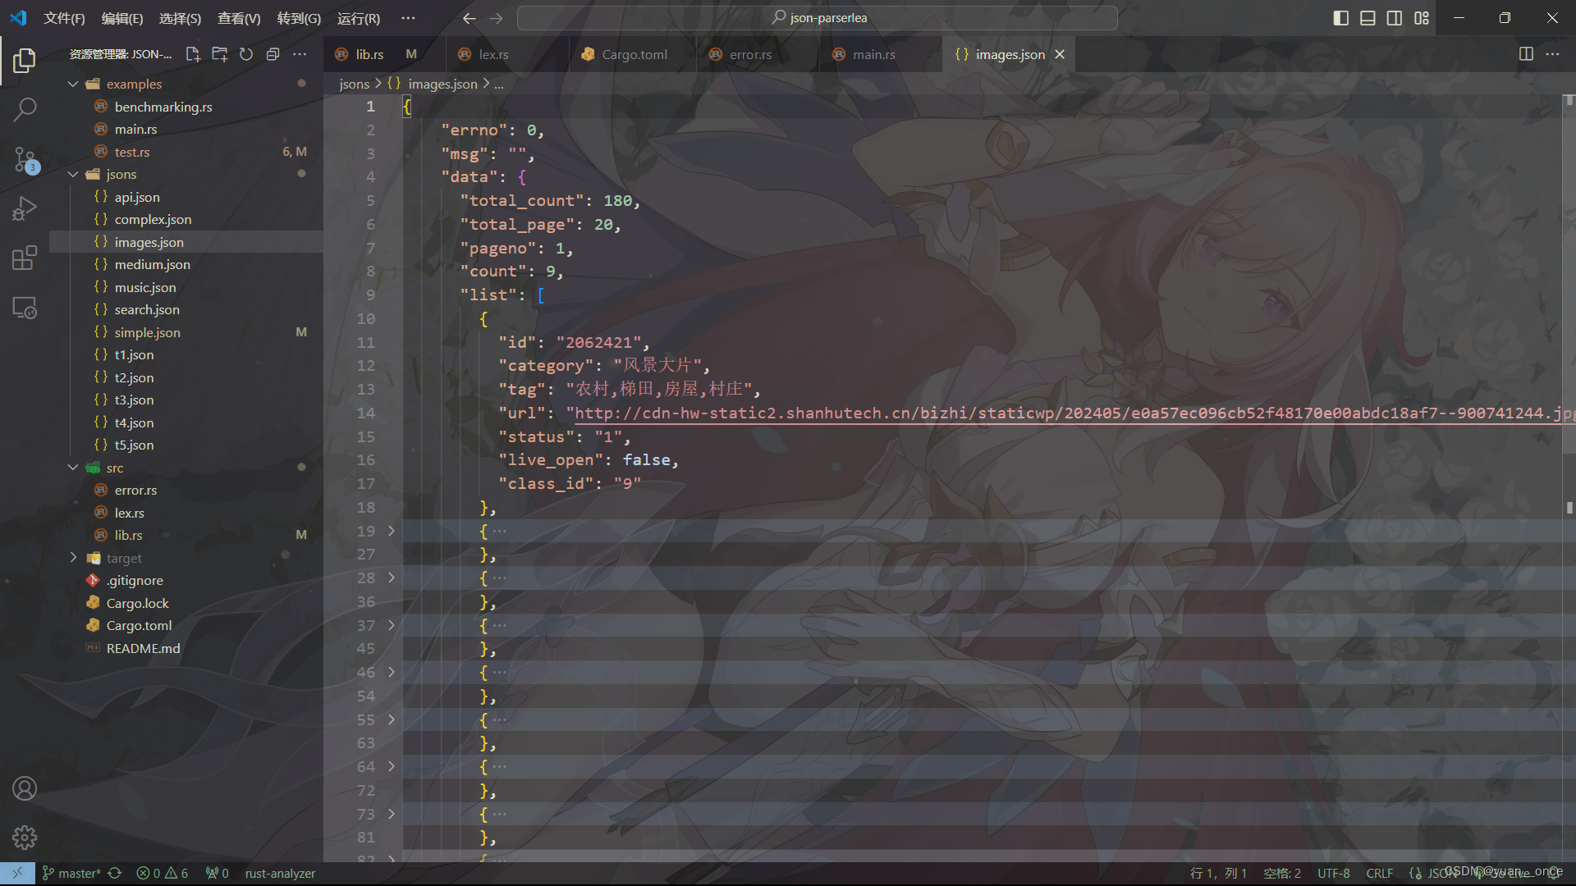Open the Run and Debug view icon

tap(25, 208)
